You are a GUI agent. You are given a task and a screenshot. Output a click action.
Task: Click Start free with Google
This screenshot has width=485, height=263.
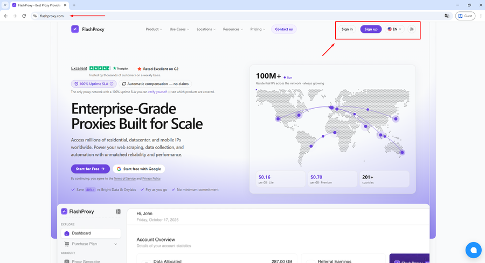click(139, 169)
